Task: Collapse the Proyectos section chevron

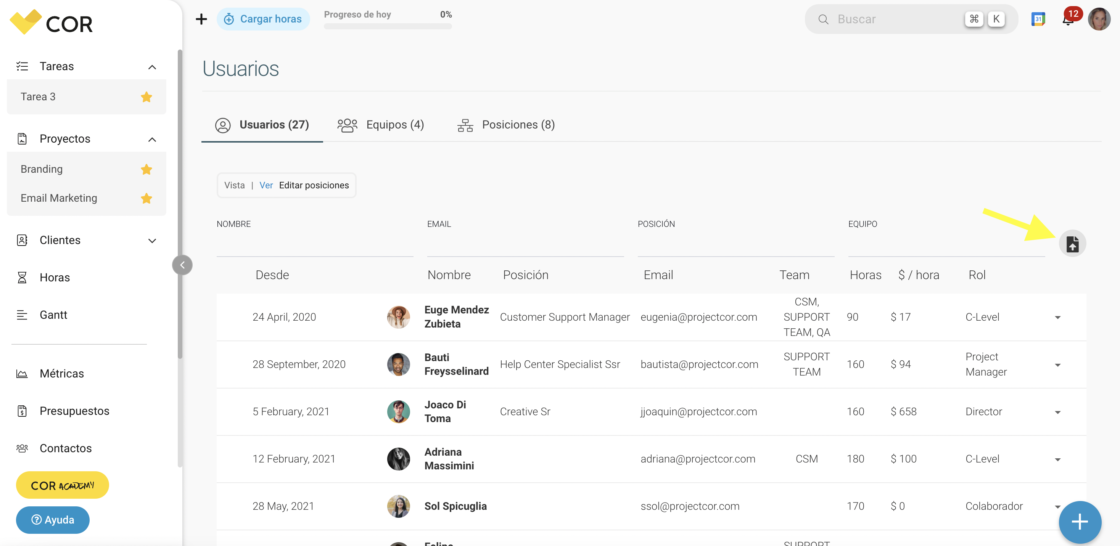Action: coord(152,140)
